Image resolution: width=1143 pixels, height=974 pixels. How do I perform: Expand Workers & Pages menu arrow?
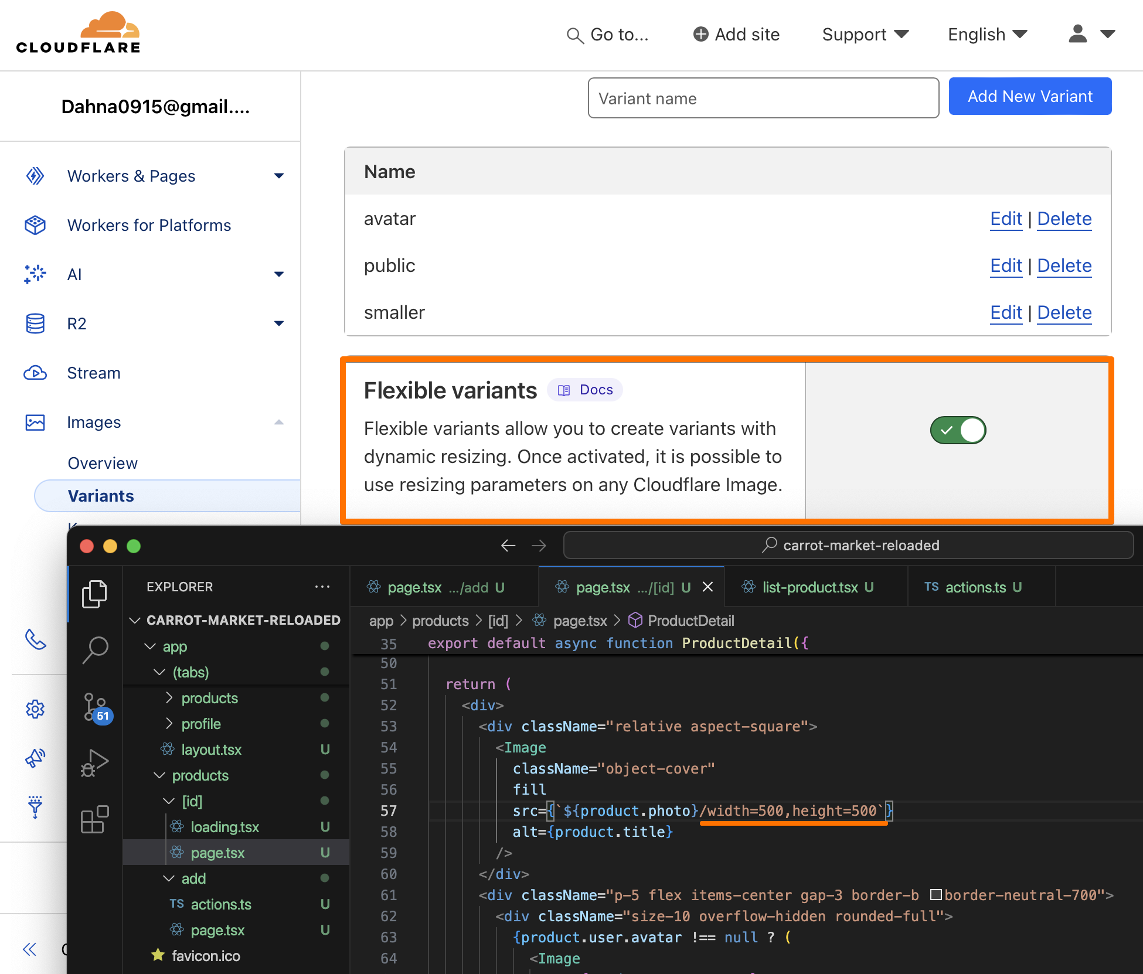tap(279, 176)
